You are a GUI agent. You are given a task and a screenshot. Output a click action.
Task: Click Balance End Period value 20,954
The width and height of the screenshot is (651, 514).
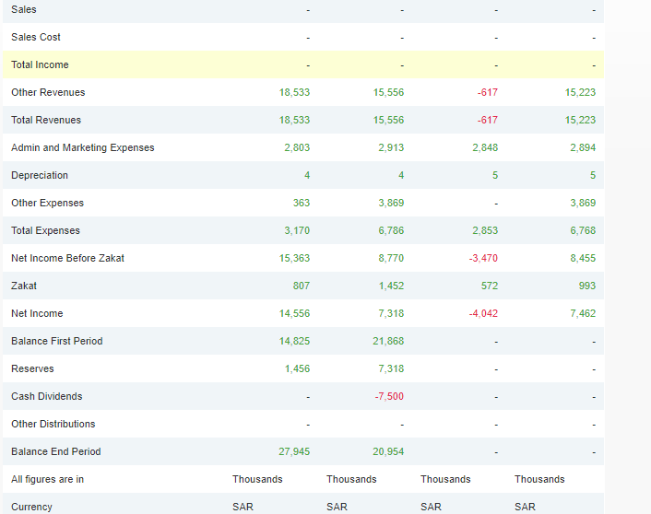[x=388, y=451]
